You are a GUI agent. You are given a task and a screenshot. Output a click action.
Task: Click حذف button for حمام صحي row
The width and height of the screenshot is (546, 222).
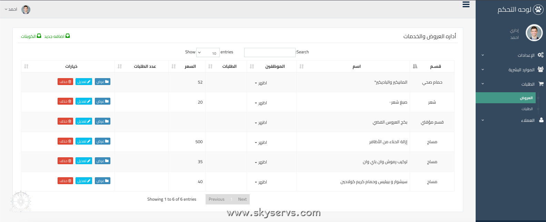coord(65,82)
